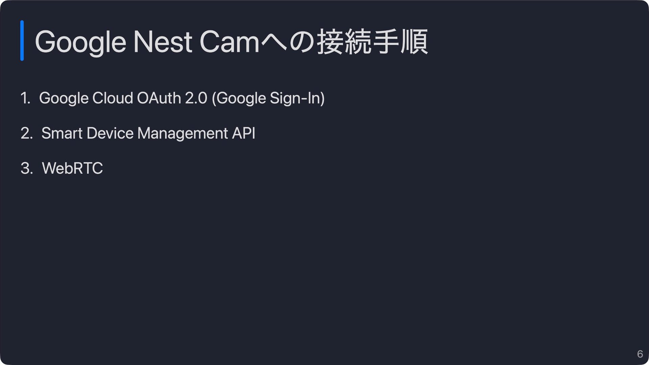Click the word Cloud in first item
Screen dimensions: 649x365
(x=113, y=98)
